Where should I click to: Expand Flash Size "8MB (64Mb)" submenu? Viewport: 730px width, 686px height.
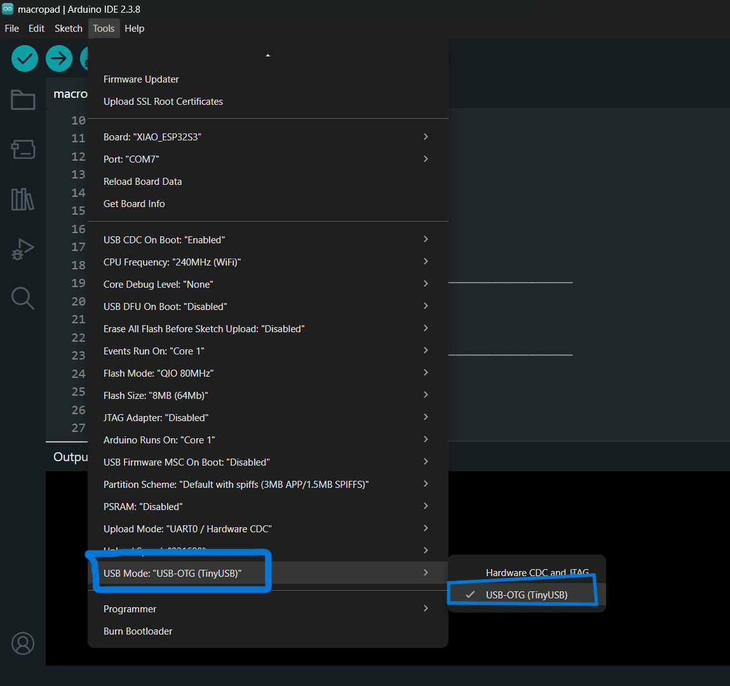(x=267, y=396)
